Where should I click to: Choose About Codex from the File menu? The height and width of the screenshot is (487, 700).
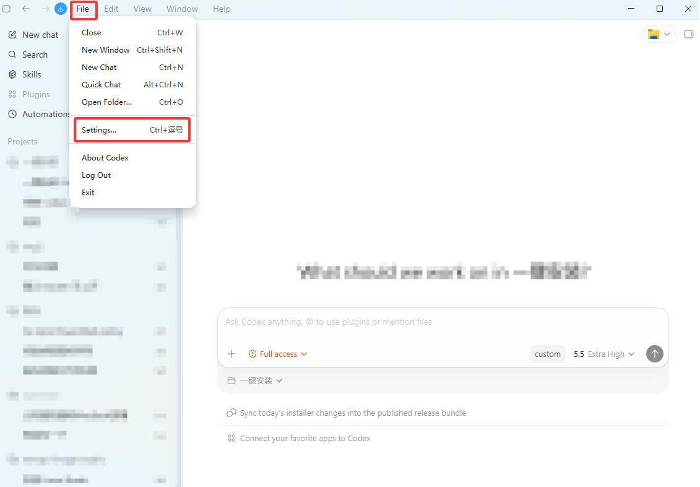point(132,158)
